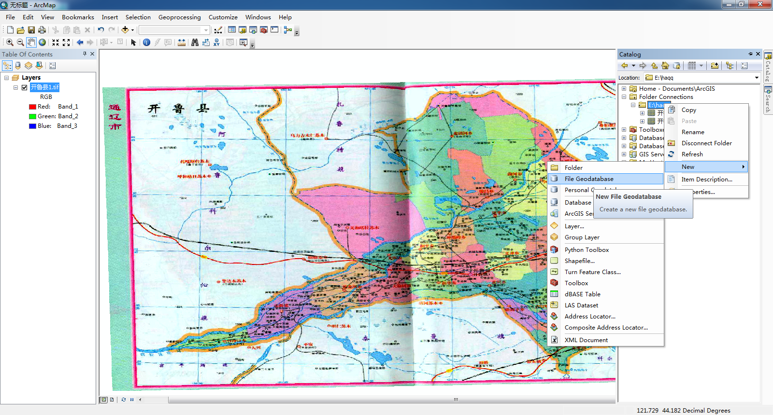This screenshot has width=773, height=415.
Task: Switch to layout view button
Action: (x=112, y=400)
